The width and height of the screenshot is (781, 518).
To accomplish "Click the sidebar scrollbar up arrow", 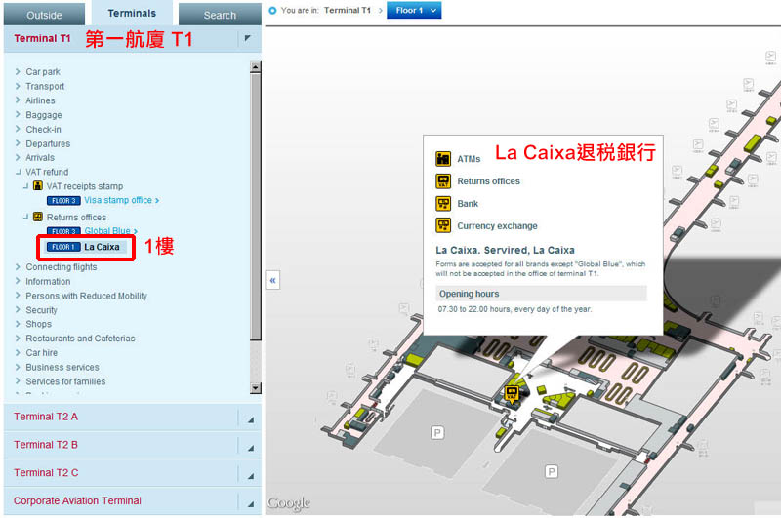I will pyautogui.click(x=255, y=67).
